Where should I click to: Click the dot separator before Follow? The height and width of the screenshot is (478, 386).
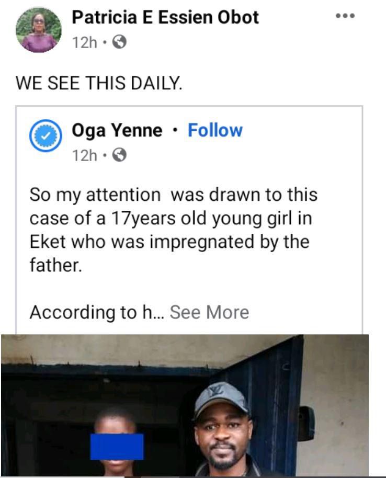(175, 130)
